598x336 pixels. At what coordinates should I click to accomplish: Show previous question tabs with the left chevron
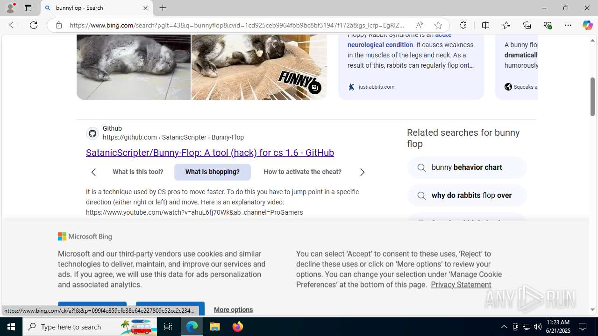(93, 172)
